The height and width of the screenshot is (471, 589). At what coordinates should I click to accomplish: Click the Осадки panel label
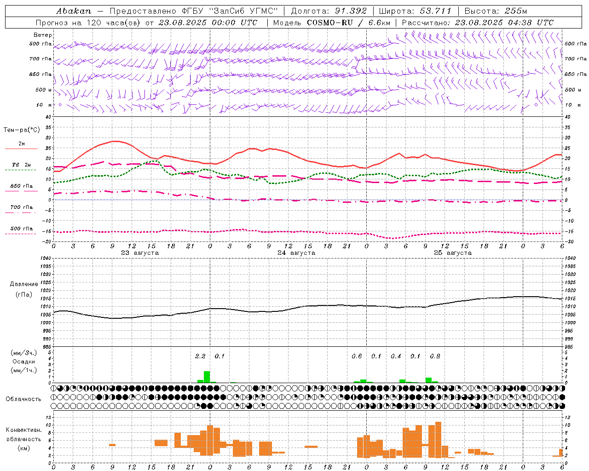click(x=23, y=362)
